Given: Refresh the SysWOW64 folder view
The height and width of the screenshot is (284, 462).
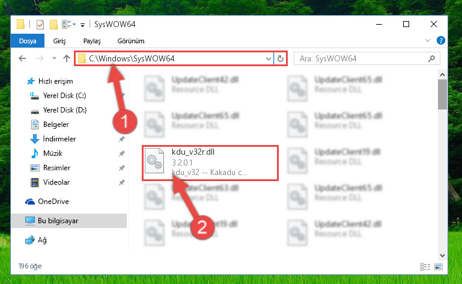Looking at the screenshot, I should [x=281, y=58].
